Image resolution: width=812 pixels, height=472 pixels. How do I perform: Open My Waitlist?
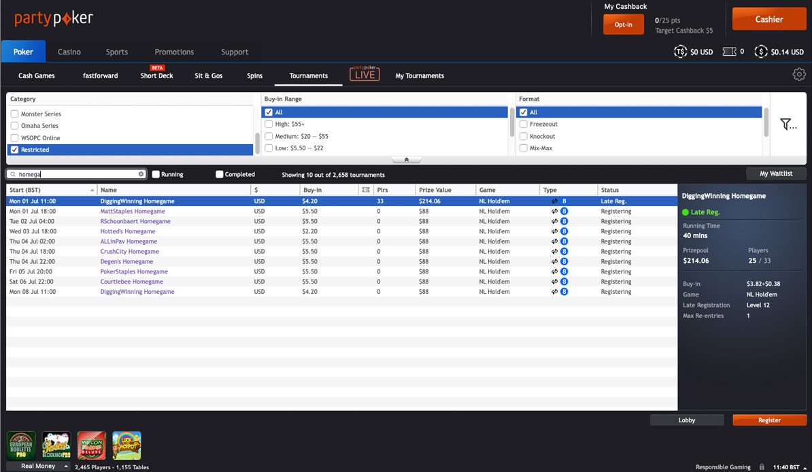point(776,173)
